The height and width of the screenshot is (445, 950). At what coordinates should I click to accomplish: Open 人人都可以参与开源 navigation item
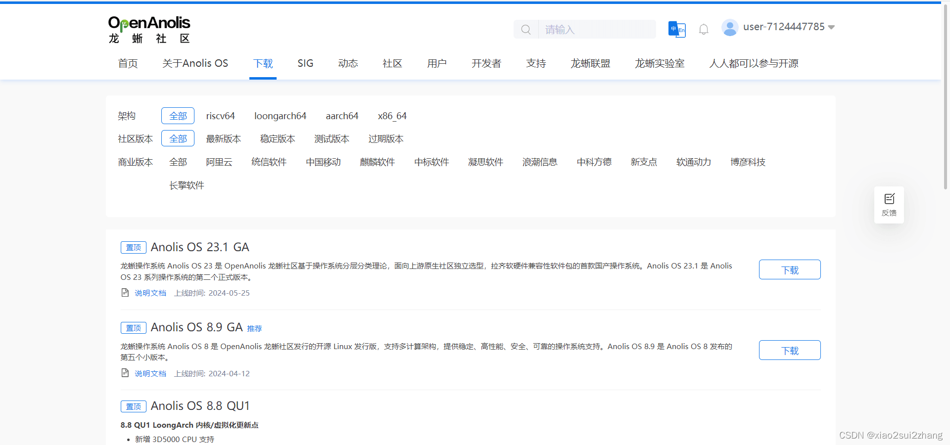point(754,63)
